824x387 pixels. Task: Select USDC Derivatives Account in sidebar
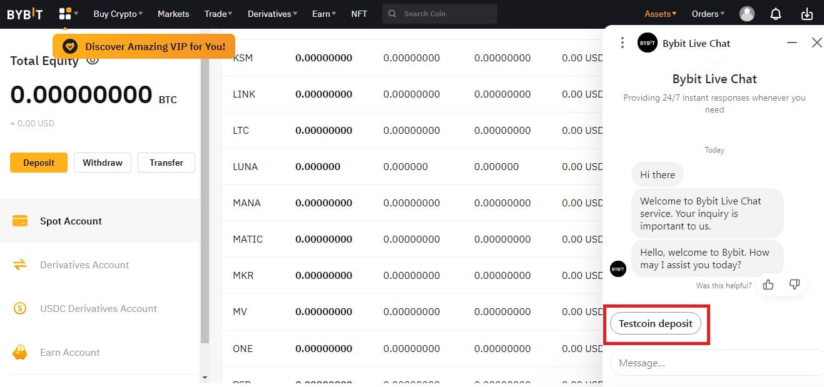(x=100, y=308)
